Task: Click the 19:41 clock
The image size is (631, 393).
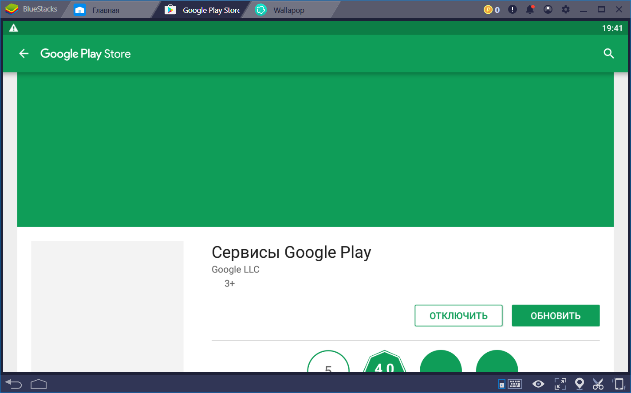Action: click(612, 28)
